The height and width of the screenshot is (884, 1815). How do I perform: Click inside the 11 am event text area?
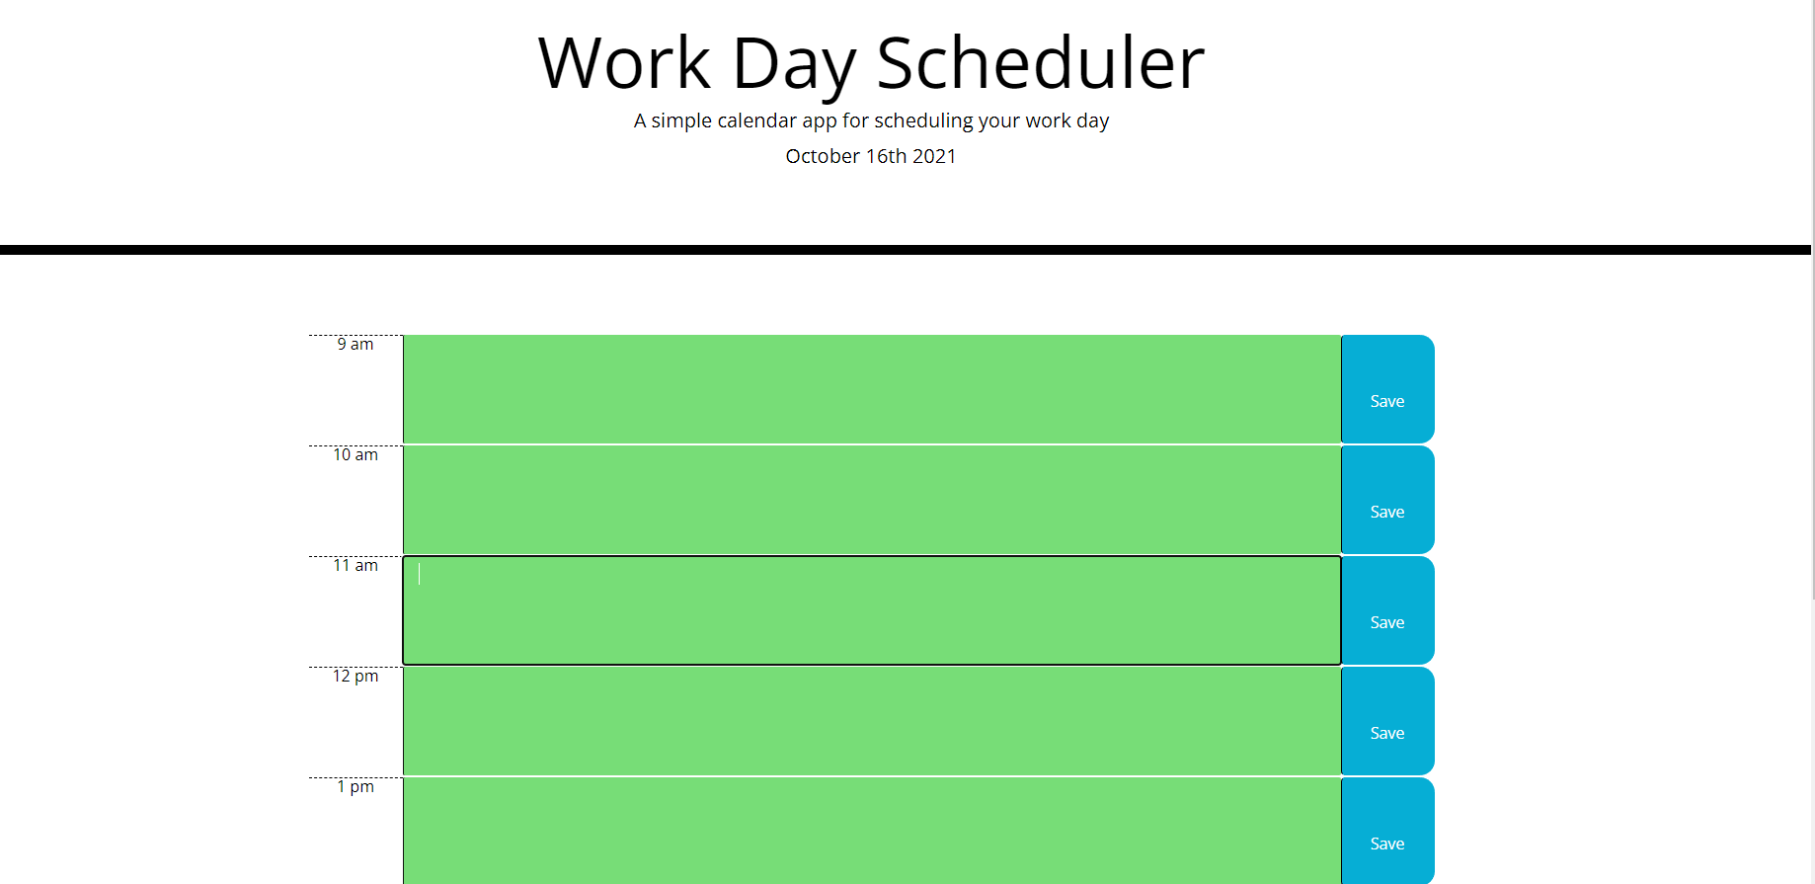pos(869,609)
